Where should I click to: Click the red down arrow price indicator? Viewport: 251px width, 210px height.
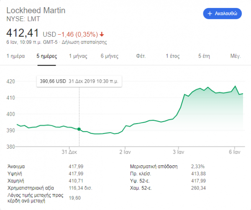[102, 34]
